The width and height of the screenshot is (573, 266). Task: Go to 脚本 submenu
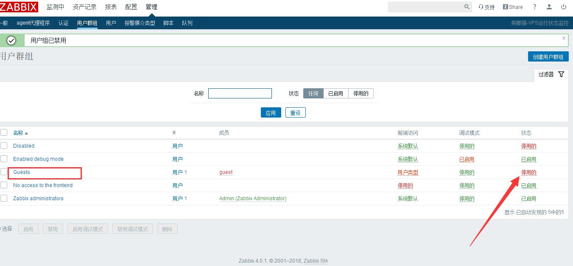point(168,23)
